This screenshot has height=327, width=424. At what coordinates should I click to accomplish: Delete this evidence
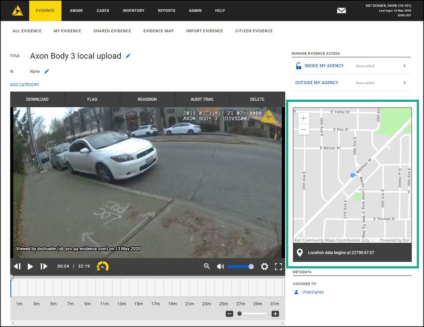(257, 99)
